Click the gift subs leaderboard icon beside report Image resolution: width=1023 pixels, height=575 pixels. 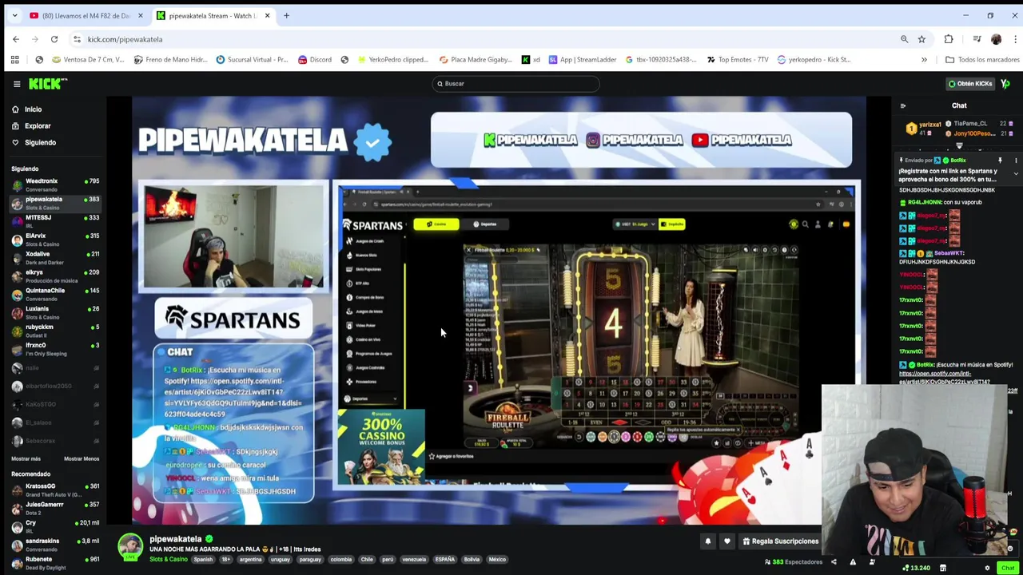point(872,562)
